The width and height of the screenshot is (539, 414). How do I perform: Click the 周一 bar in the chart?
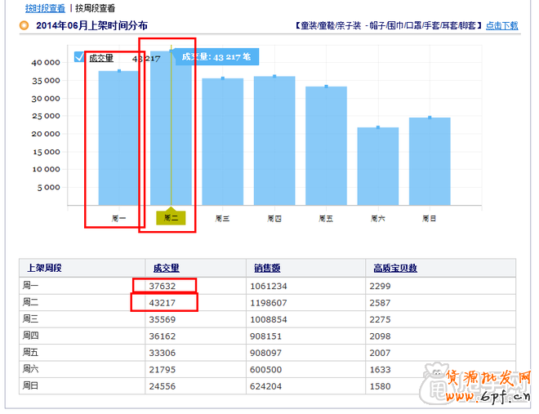click(118, 137)
